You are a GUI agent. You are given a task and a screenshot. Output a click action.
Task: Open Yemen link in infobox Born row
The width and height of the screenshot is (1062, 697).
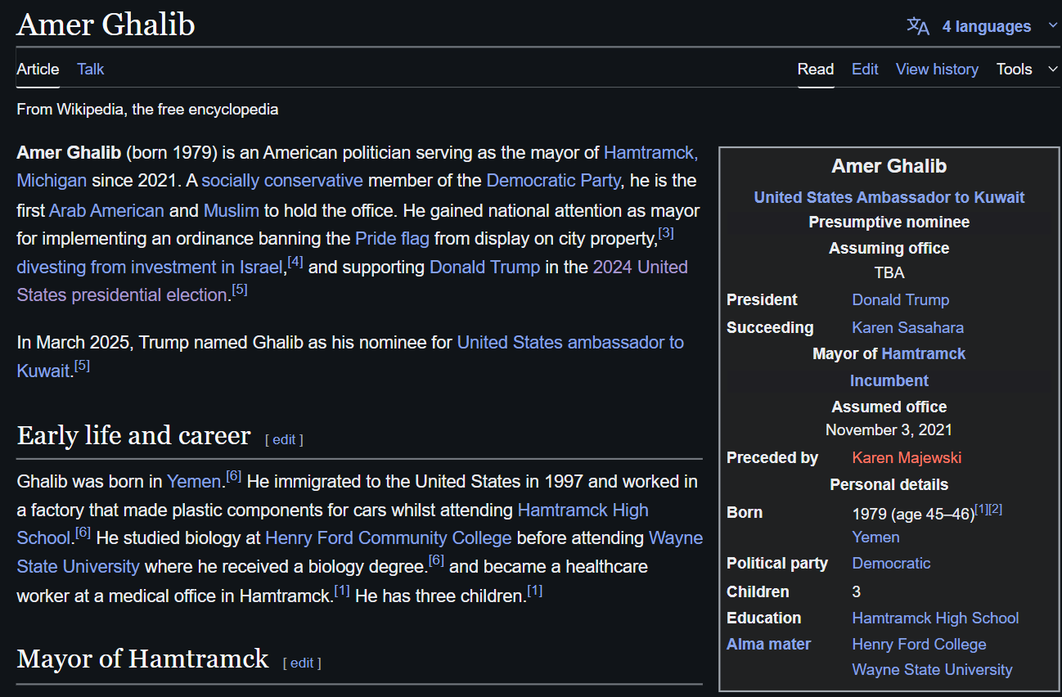(x=875, y=537)
